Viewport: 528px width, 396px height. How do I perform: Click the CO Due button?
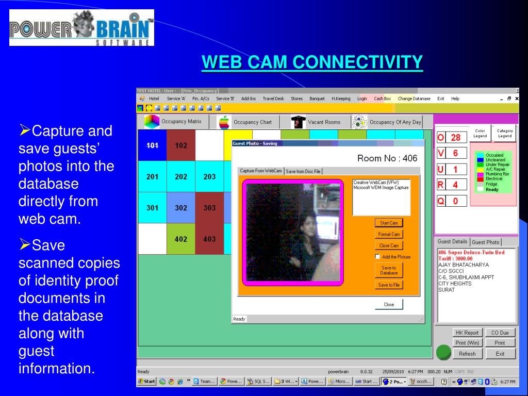500,333
